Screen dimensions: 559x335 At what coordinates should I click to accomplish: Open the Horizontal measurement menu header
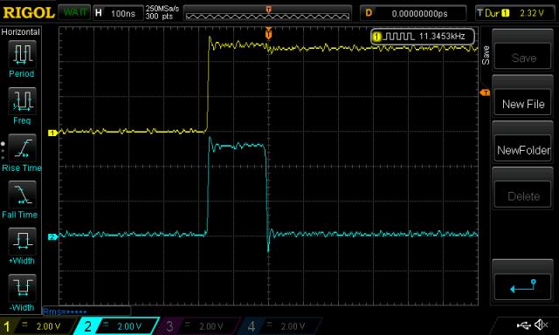tap(21, 32)
